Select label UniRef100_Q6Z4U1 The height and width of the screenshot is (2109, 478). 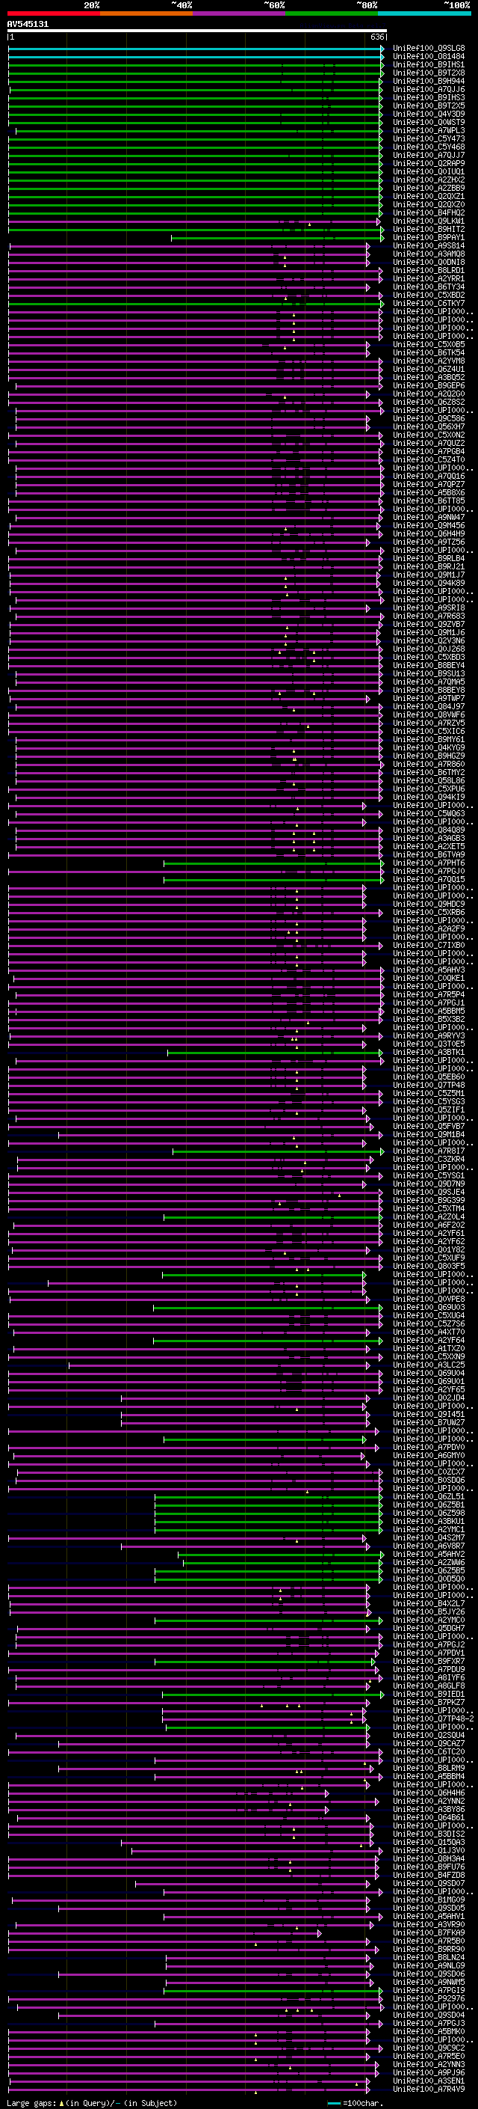pyautogui.click(x=429, y=370)
